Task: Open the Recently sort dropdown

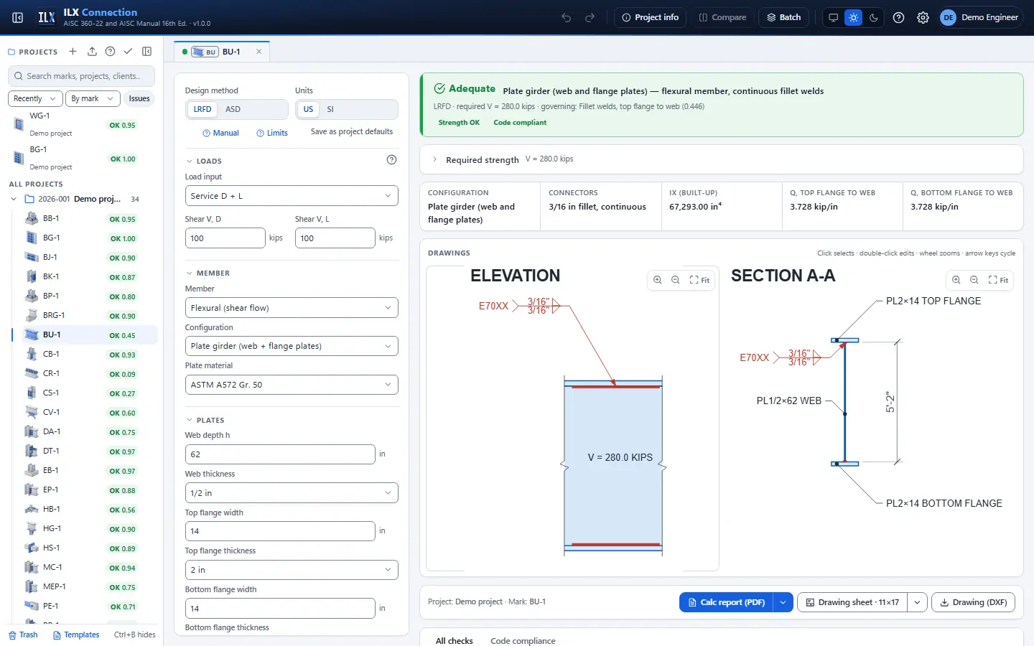Action: (34, 98)
